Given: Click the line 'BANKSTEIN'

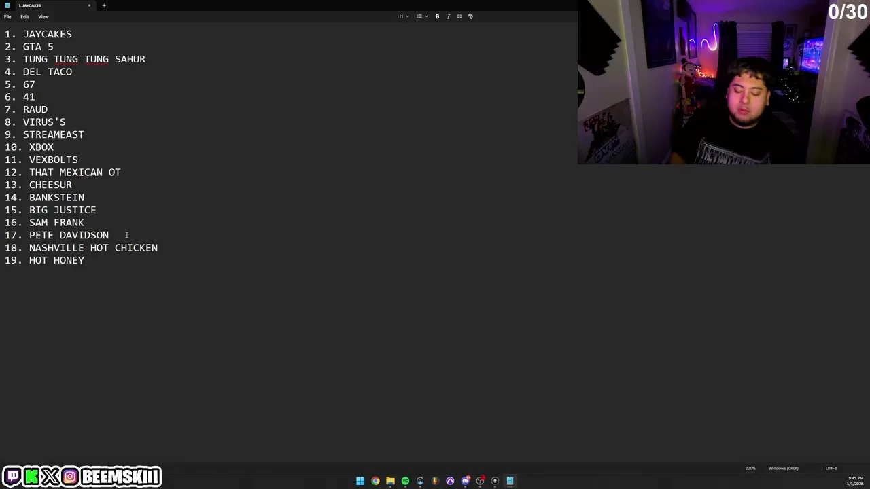Looking at the screenshot, I should pos(56,198).
